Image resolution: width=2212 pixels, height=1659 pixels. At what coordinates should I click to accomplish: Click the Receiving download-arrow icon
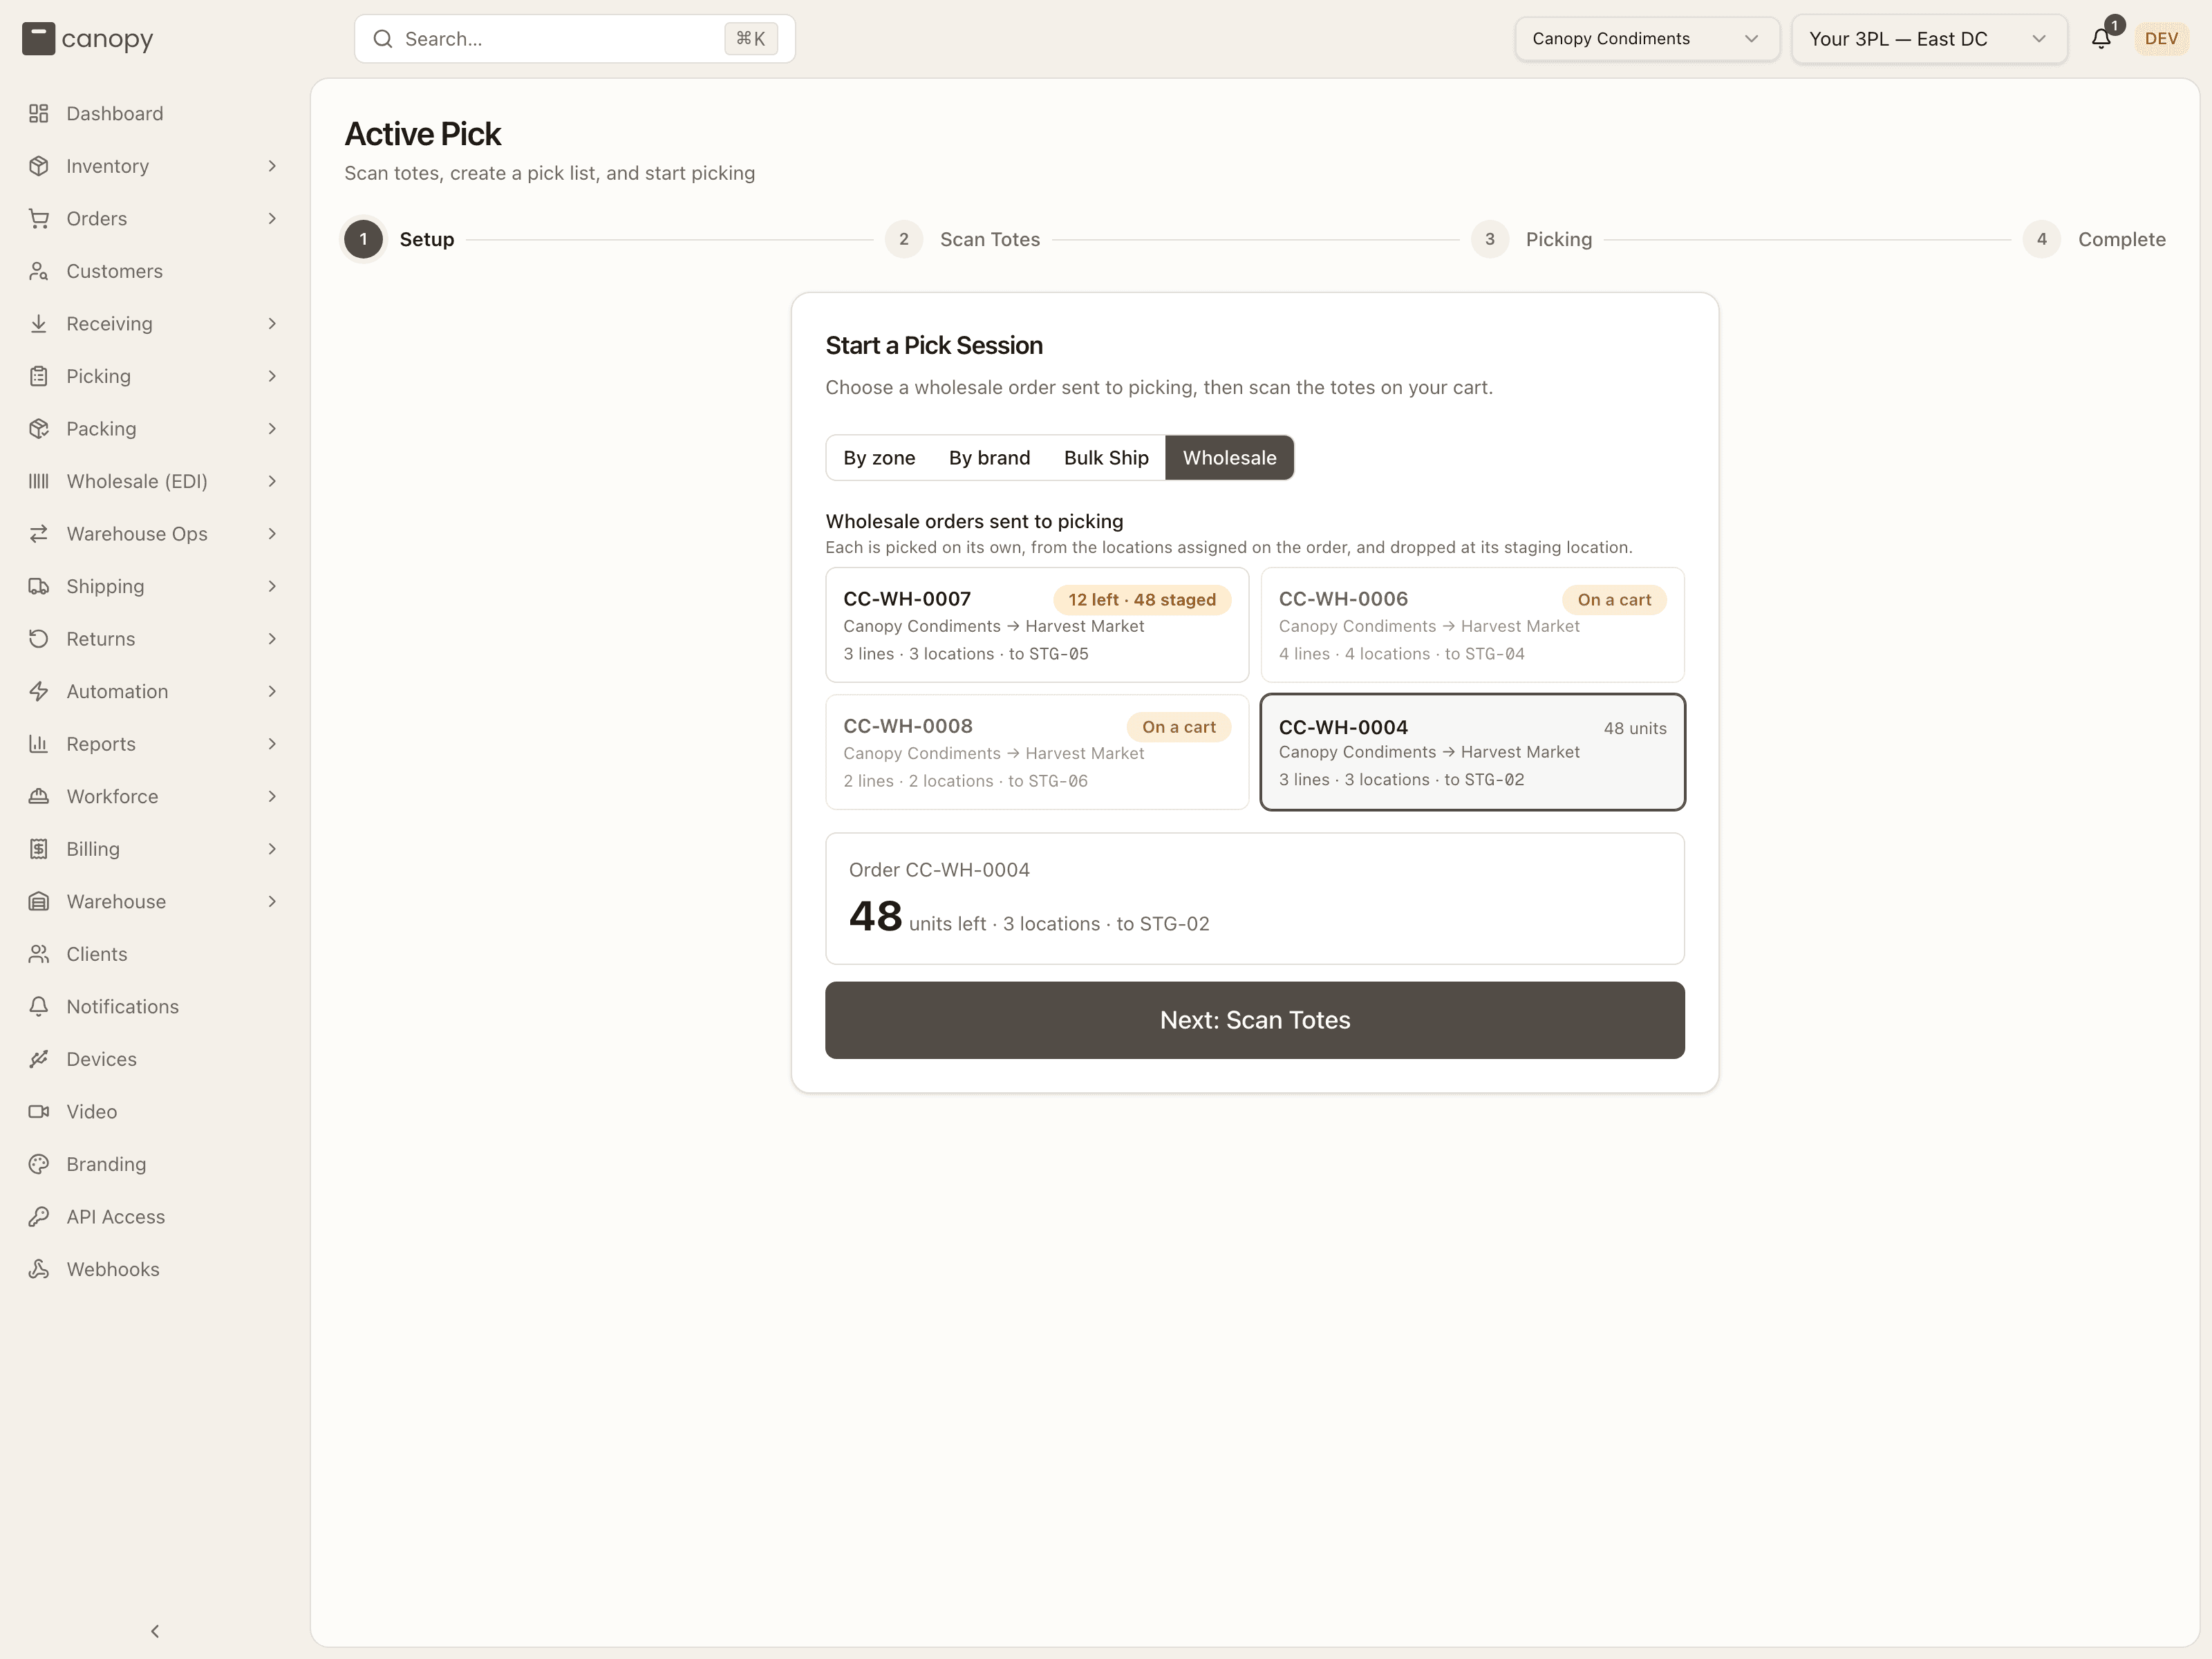coord(39,324)
